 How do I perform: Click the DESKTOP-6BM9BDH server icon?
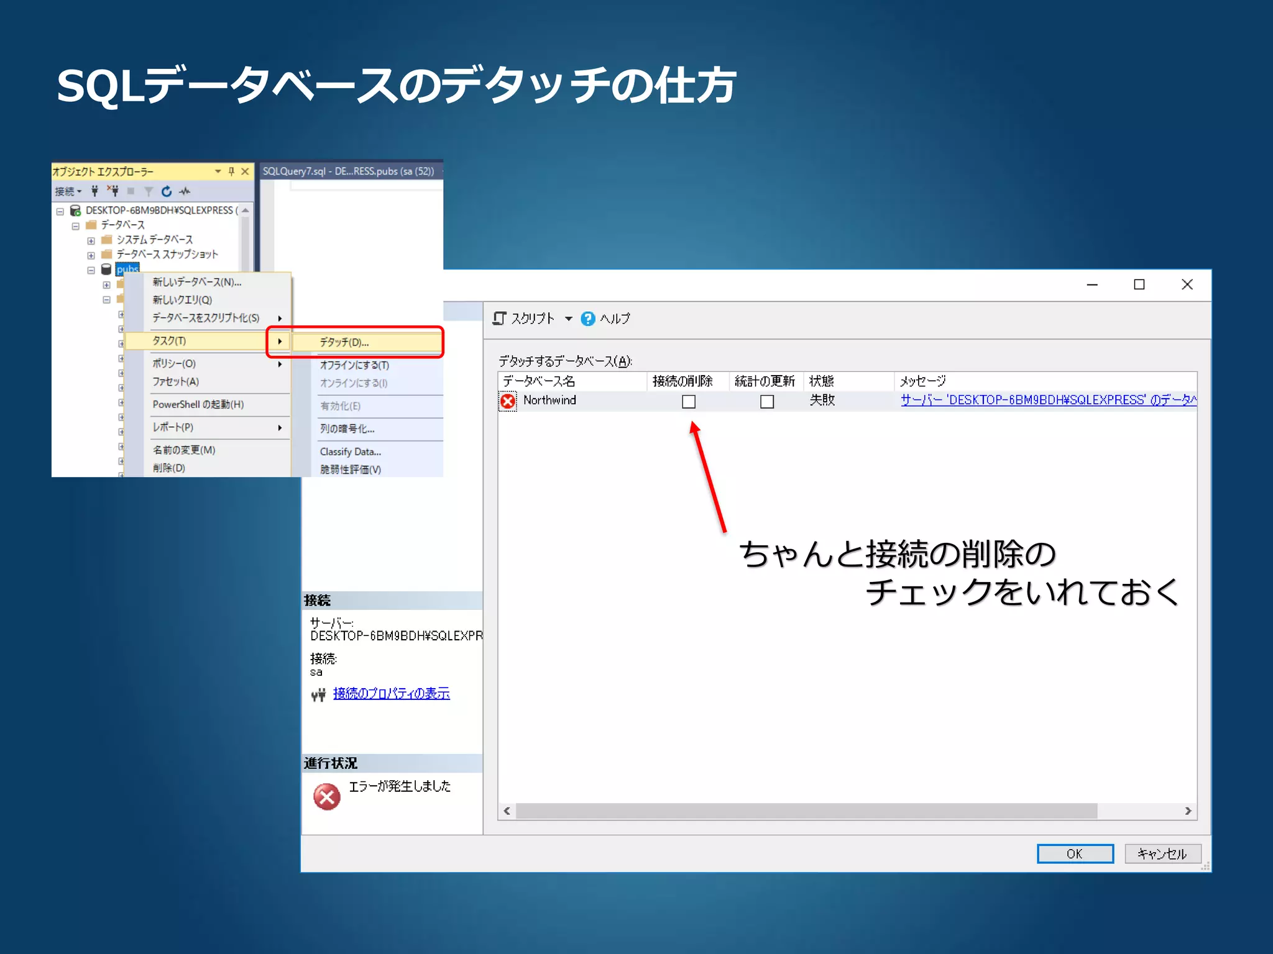[75, 211]
